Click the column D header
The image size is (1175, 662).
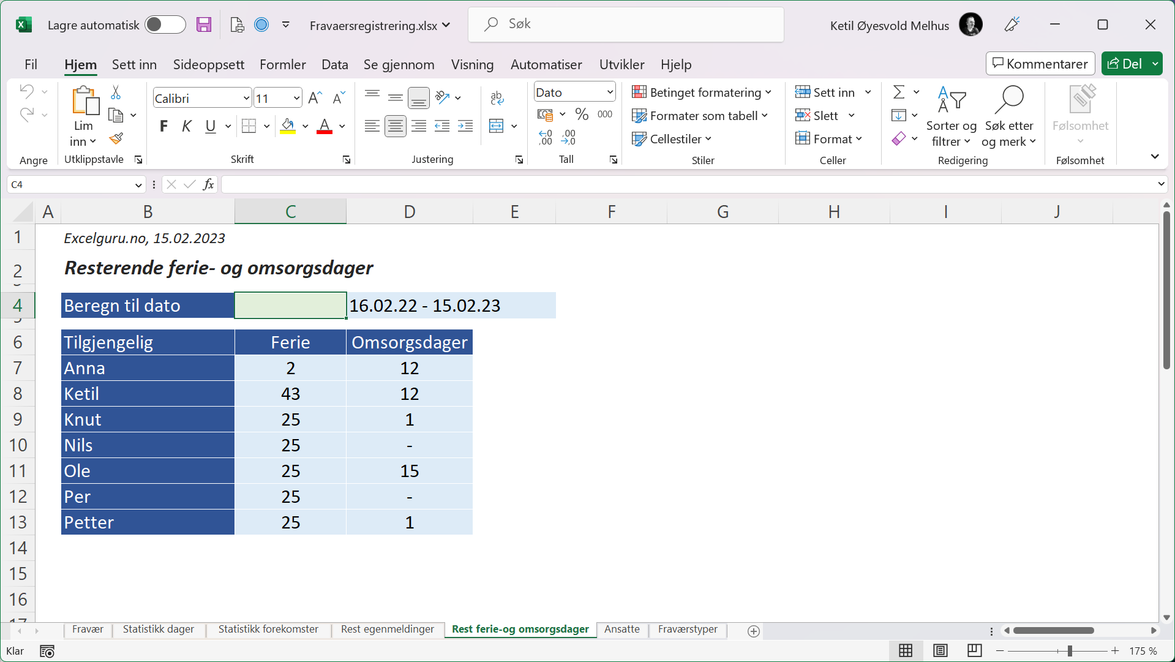coord(410,211)
